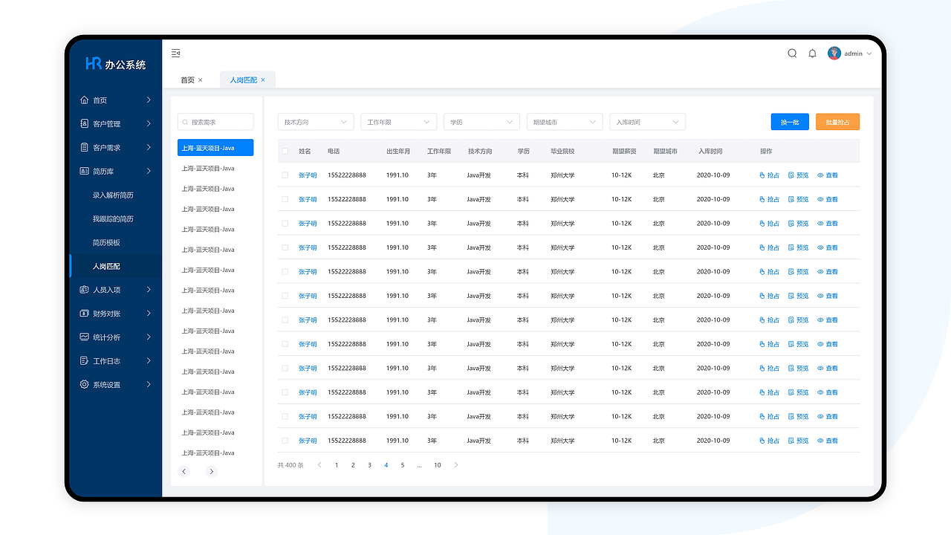Close the 首页 tab with its X
Viewport: 951px width, 535px height.
coord(201,80)
